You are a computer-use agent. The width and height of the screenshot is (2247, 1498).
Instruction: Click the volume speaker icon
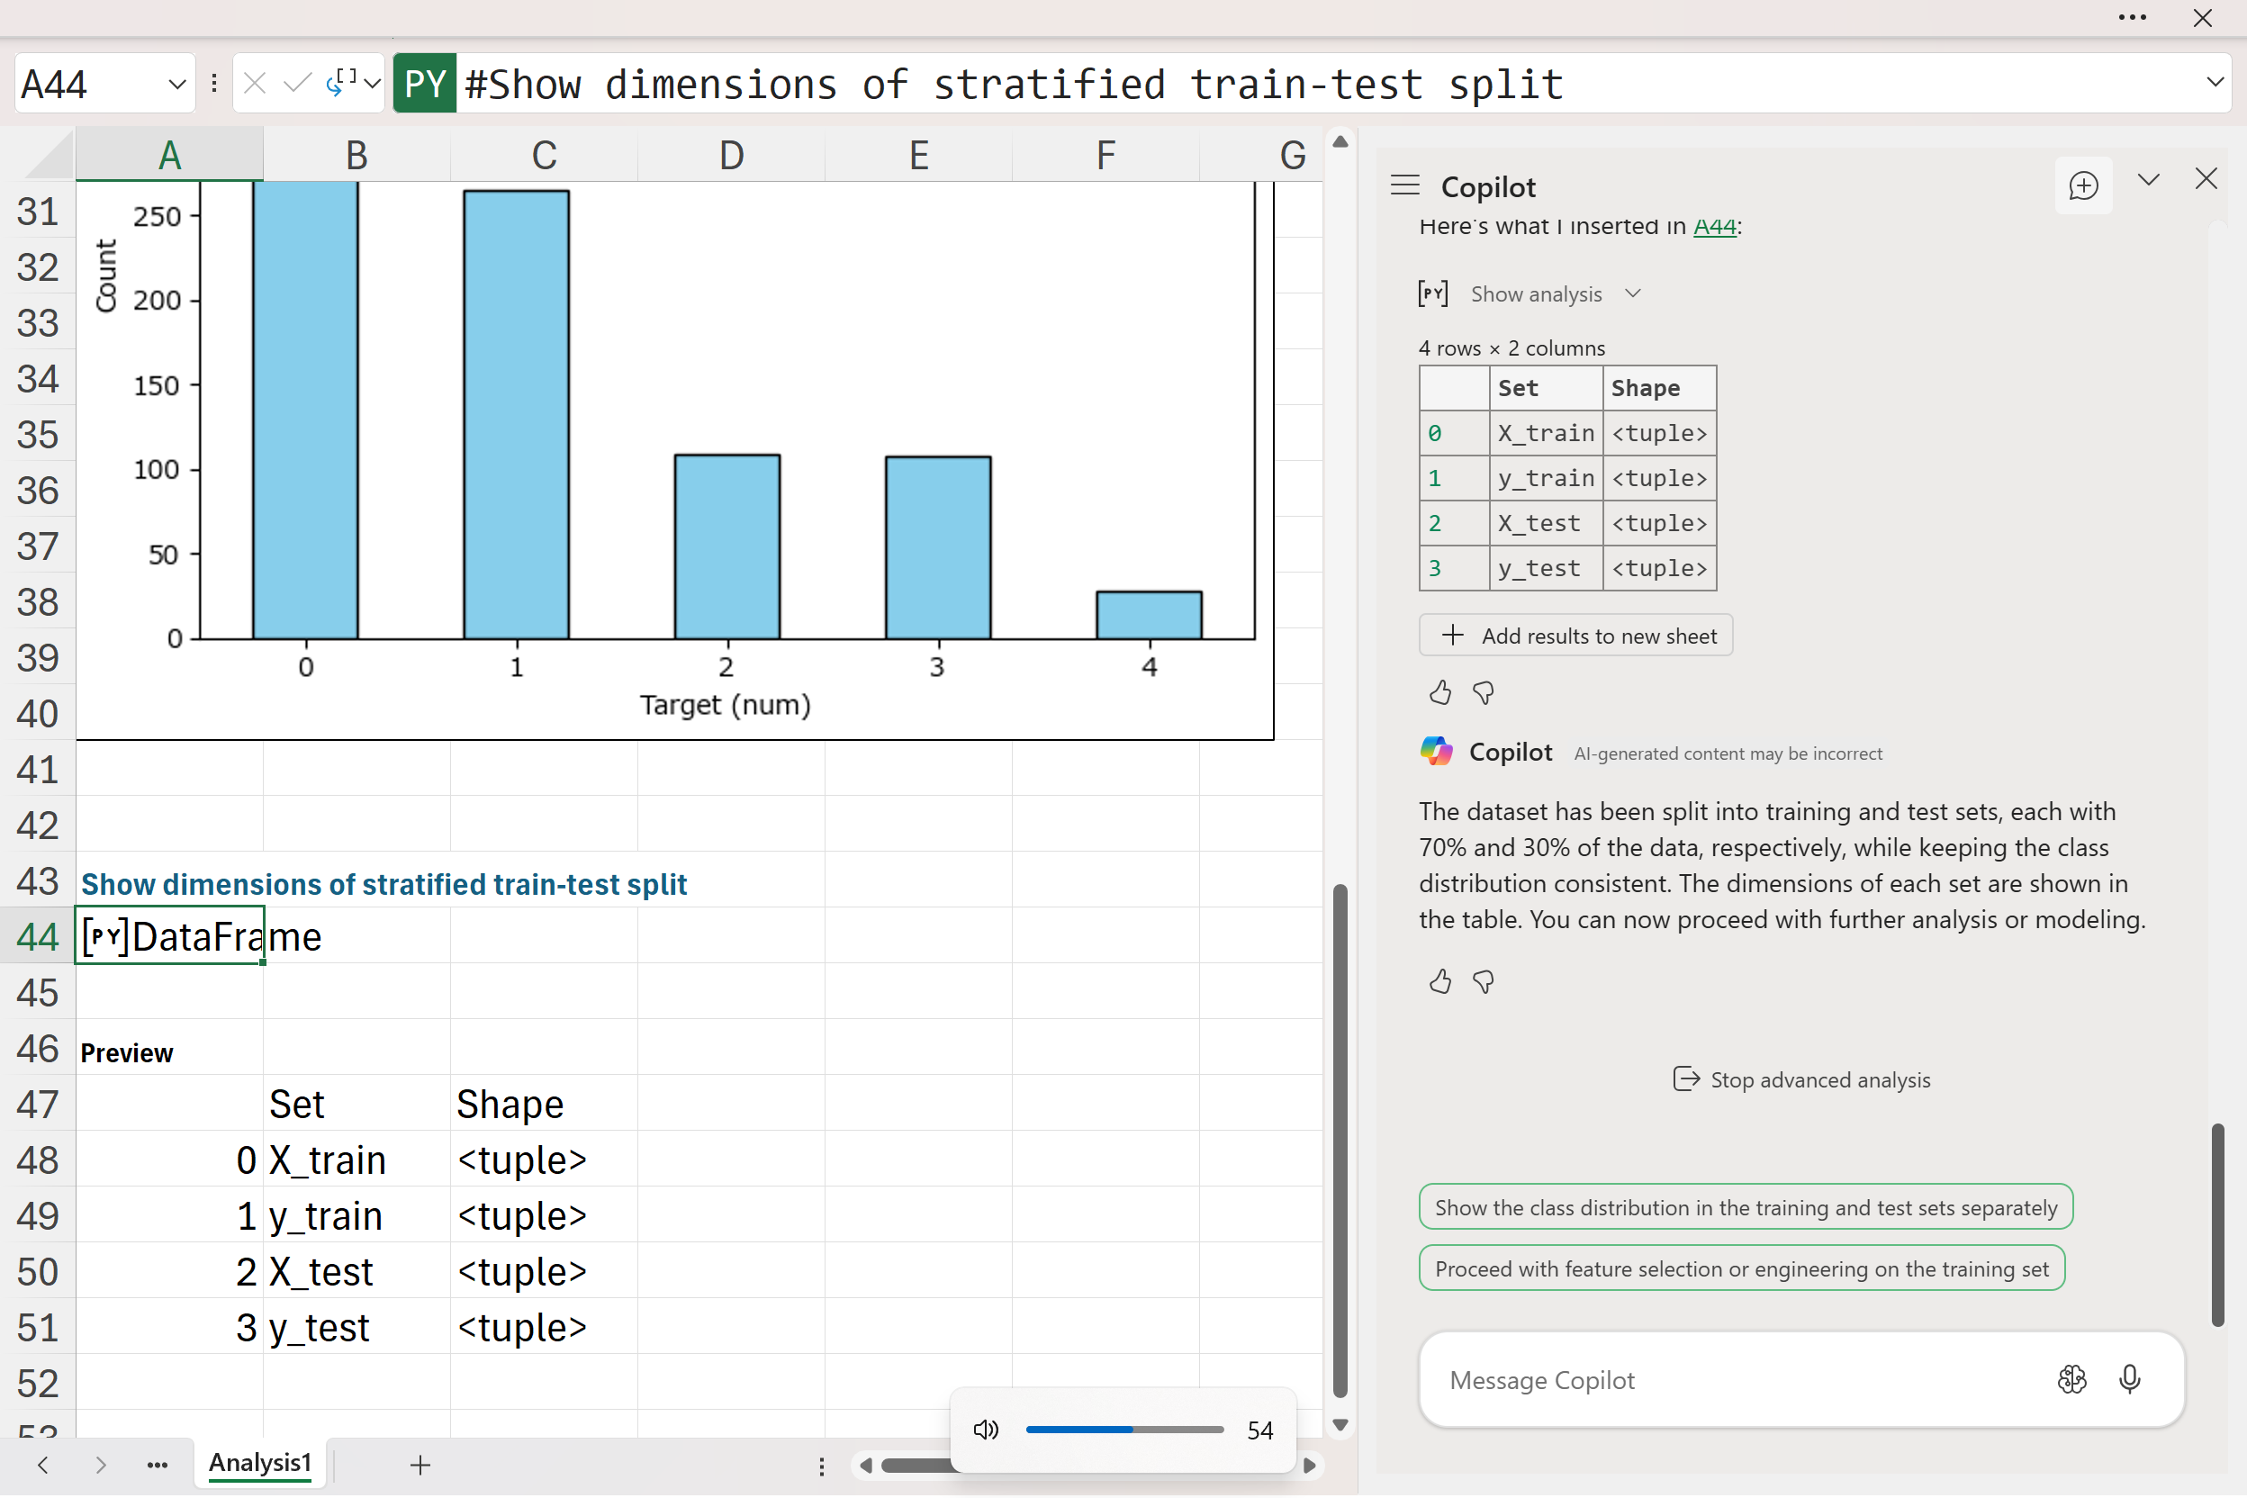(x=985, y=1430)
